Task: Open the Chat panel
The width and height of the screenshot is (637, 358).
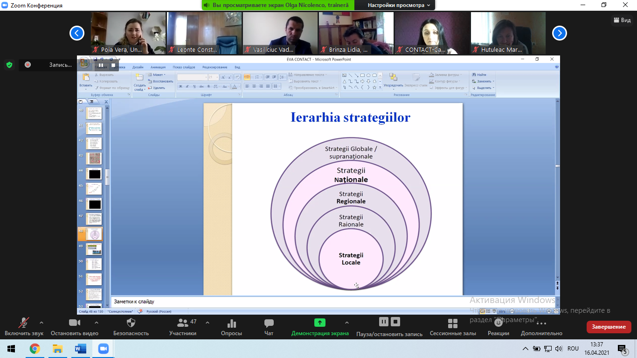Action: (269, 323)
